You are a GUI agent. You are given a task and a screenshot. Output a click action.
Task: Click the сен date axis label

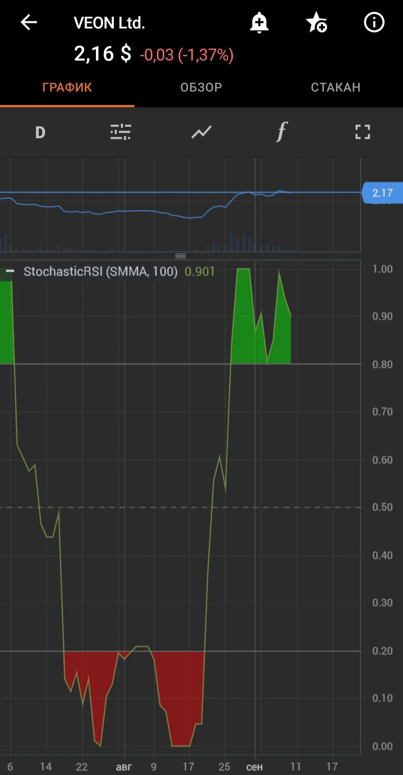[x=254, y=767]
